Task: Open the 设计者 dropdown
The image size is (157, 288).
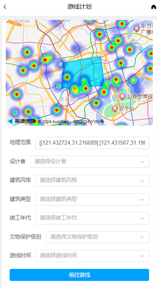Action: 89,162
